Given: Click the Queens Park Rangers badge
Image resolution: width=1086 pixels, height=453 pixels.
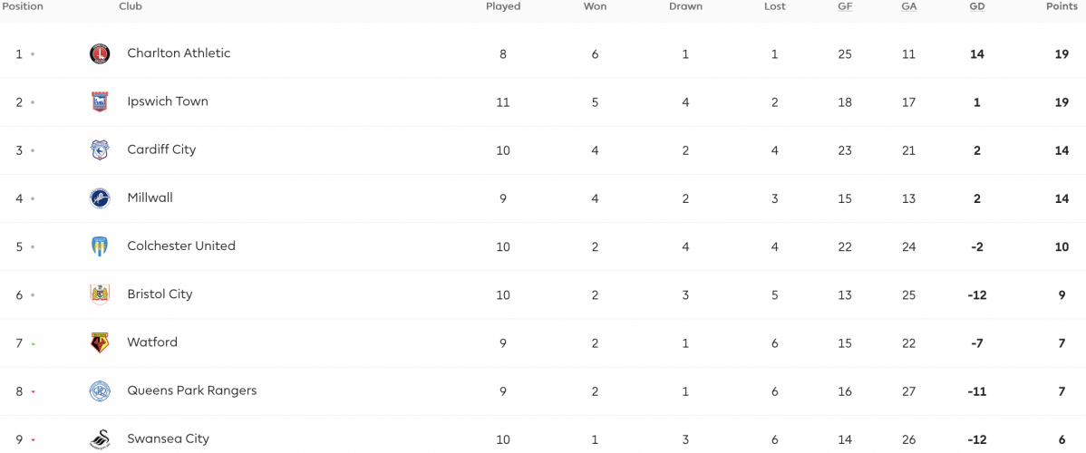Looking at the screenshot, I should click(x=100, y=390).
